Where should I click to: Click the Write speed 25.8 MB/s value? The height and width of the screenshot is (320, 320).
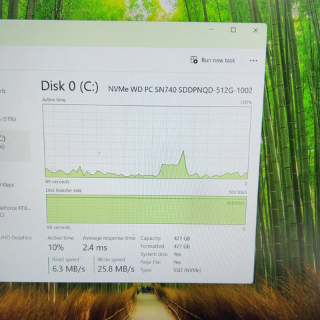(116, 269)
